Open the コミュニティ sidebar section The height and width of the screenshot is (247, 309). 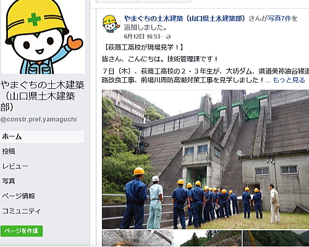(22, 211)
